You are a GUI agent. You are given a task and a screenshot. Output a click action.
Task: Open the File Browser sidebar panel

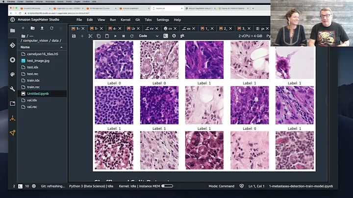coord(12,30)
